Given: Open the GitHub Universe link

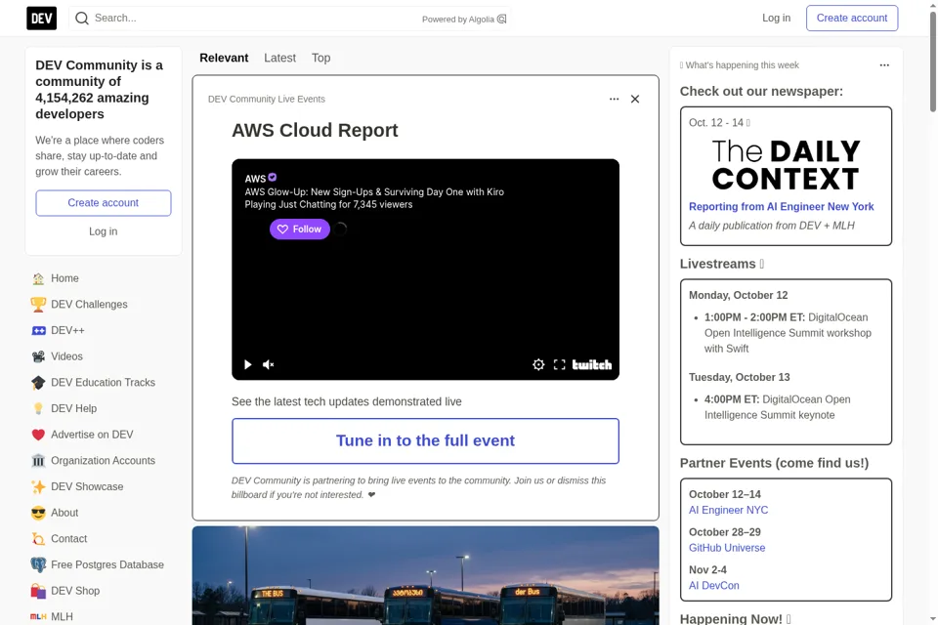Looking at the screenshot, I should tap(727, 548).
